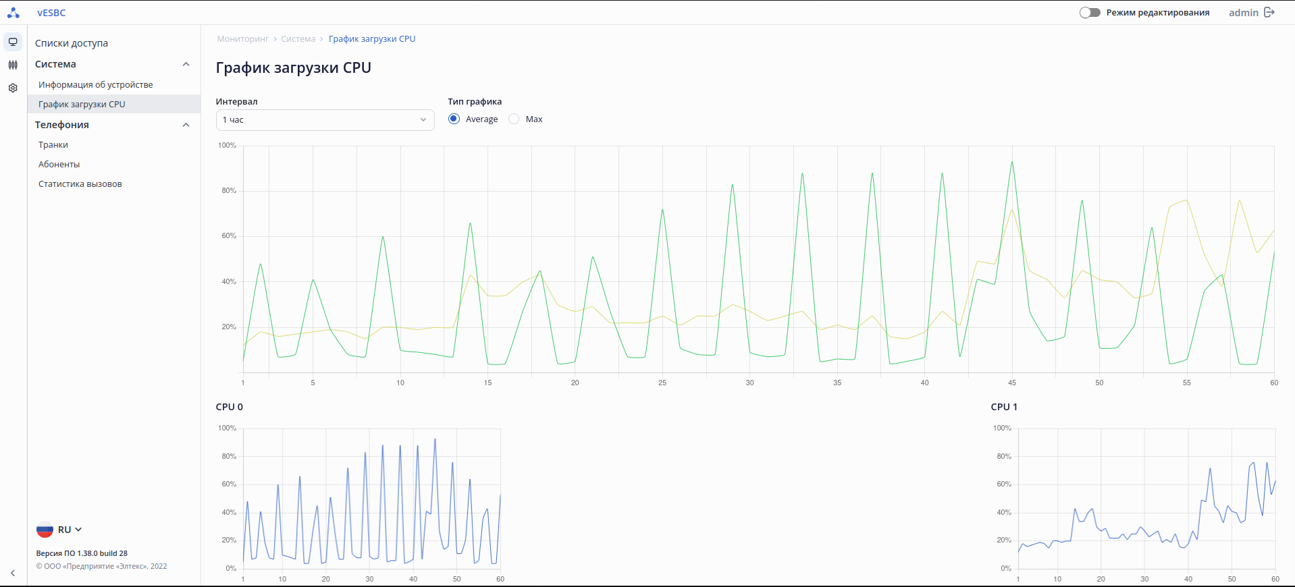Open Списки доступа menu item
Image resolution: width=1295 pixels, height=587 pixels.
(x=72, y=43)
